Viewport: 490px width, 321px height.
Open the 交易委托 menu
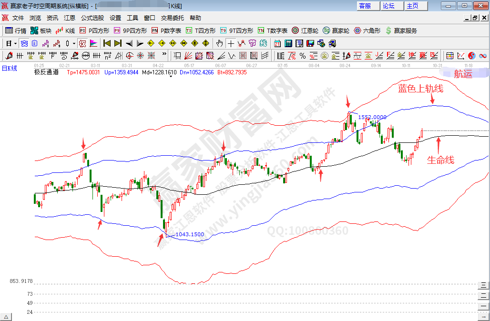coord(172,18)
